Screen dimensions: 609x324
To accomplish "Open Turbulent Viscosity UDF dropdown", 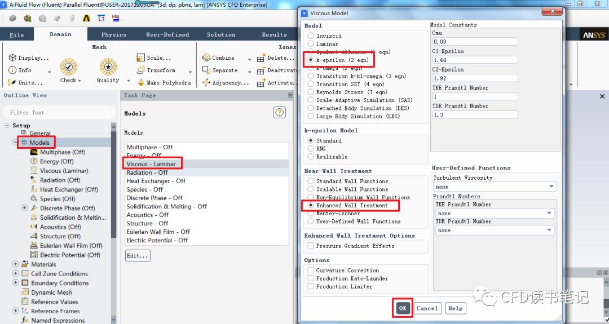I will point(495,187).
